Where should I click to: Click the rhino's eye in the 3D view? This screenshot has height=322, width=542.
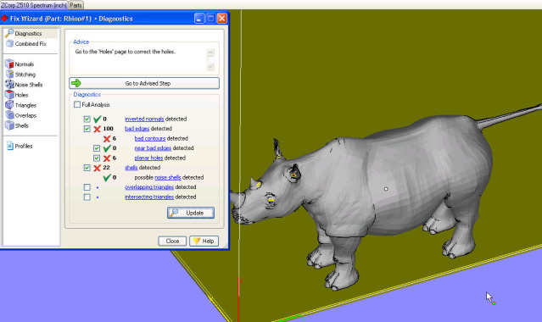click(x=271, y=200)
